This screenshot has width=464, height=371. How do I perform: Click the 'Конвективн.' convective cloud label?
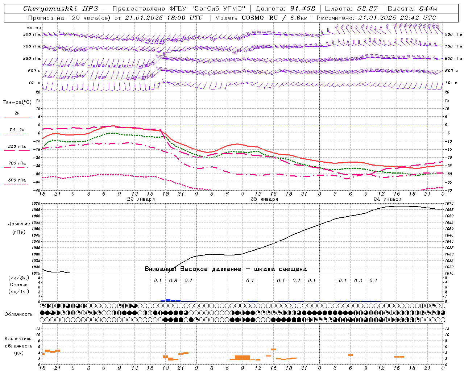(19, 339)
